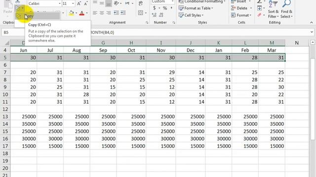Open Fill Color dropdown arrow

[76, 13]
